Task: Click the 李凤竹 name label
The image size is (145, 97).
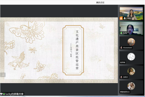Action: coord(126,77)
